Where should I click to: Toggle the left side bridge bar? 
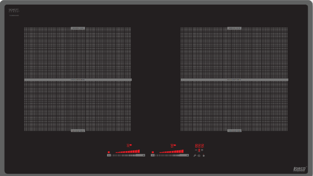click(78, 80)
